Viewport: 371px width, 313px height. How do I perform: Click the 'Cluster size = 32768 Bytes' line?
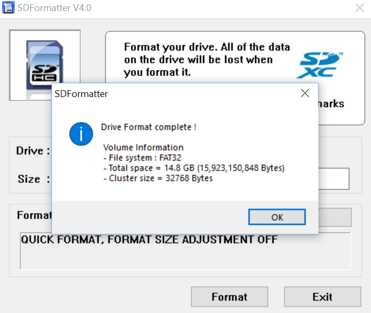coord(158,178)
